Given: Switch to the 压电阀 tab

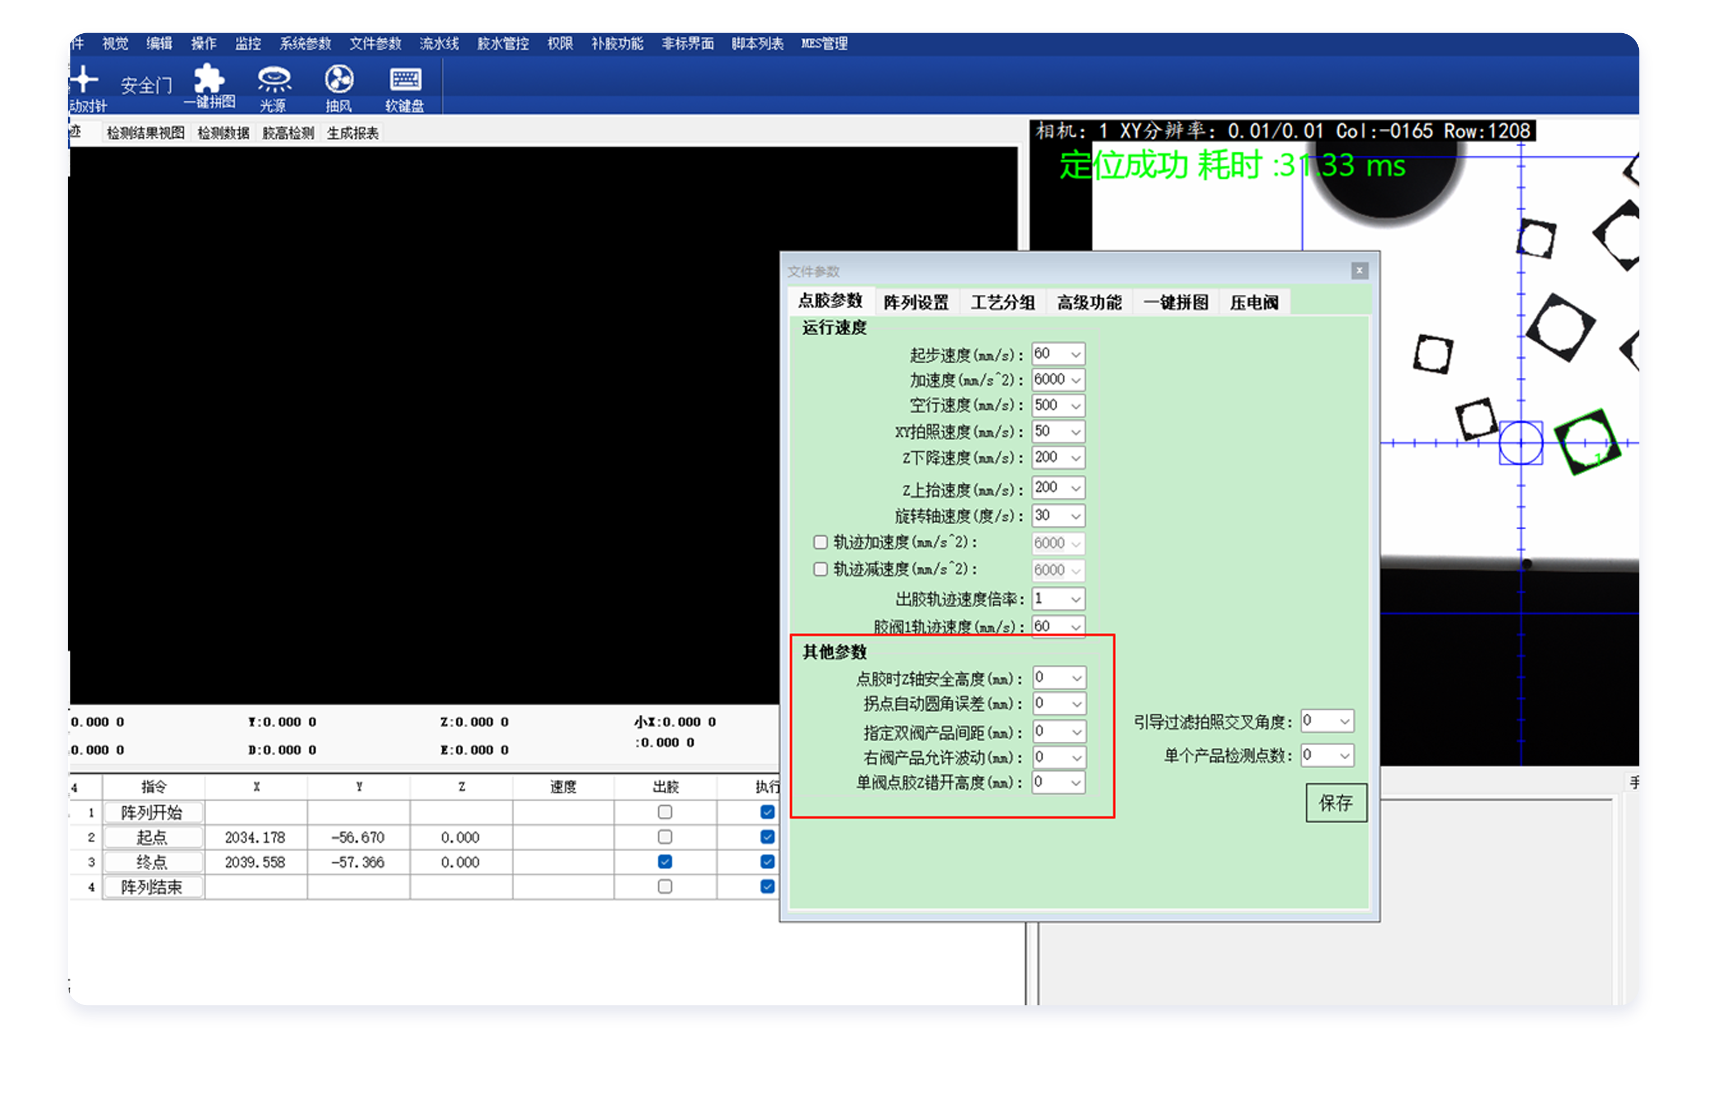Looking at the screenshot, I should 1254,303.
